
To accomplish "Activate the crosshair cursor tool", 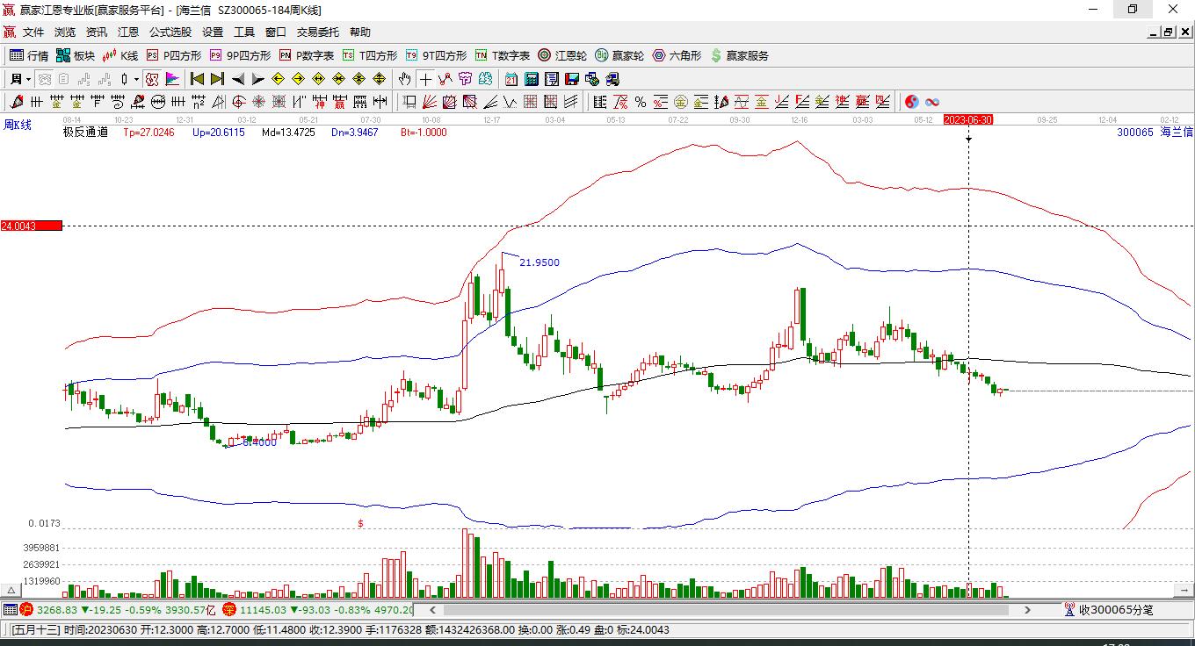I will pos(425,79).
